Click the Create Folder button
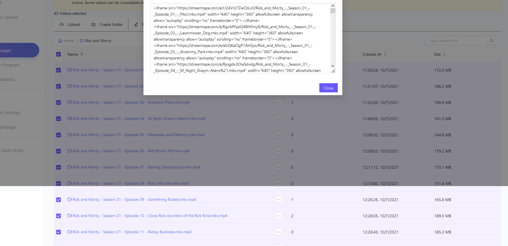Image resolution: width=508 pixels, height=246 pixels. tap(107, 24)
